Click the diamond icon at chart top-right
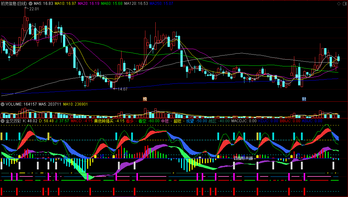 (x=339, y=4)
